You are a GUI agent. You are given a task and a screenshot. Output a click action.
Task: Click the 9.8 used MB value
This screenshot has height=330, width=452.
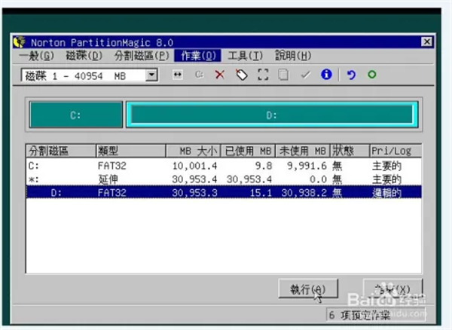(264, 166)
